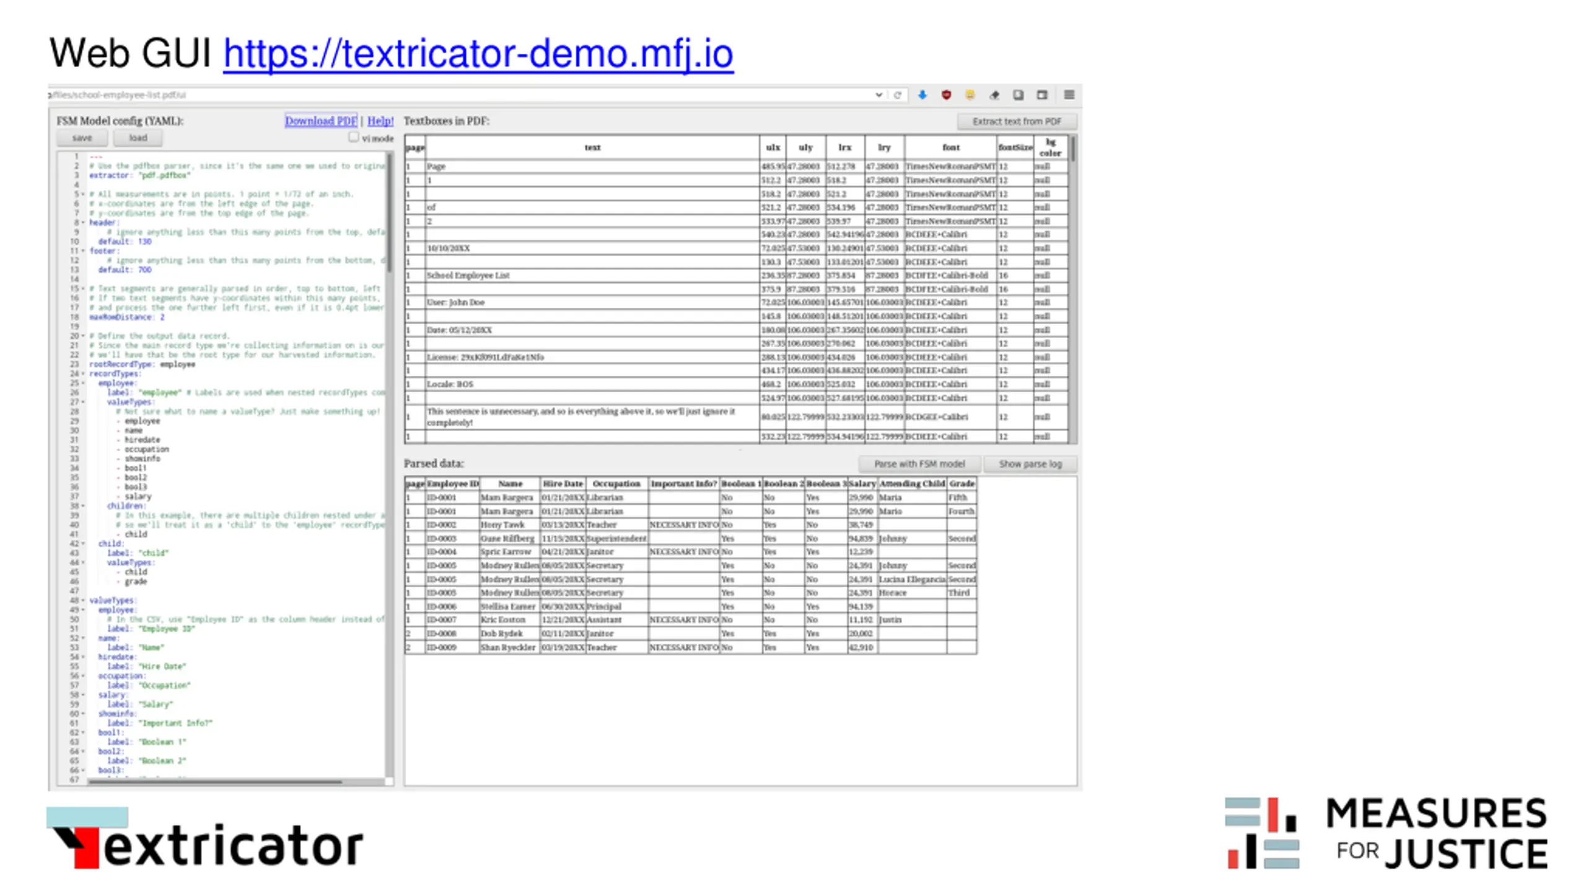
Task: Collapse the footer block at line 11
Action: point(83,251)
